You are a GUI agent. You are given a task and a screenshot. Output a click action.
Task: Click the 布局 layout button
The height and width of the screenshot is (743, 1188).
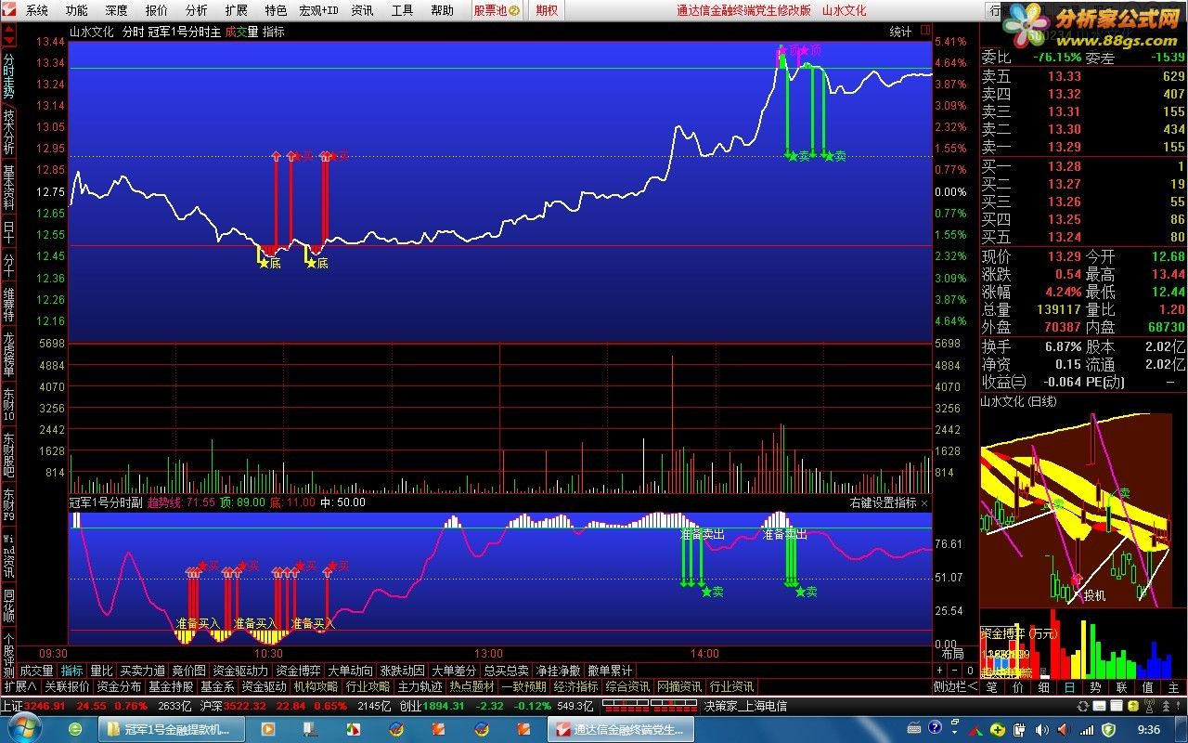952,654
